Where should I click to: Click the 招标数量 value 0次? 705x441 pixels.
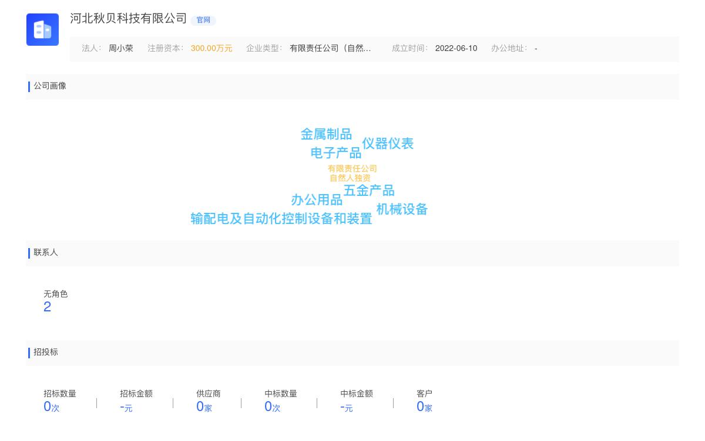52,407
